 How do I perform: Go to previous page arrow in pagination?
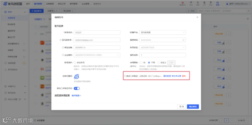click(221, 120)
